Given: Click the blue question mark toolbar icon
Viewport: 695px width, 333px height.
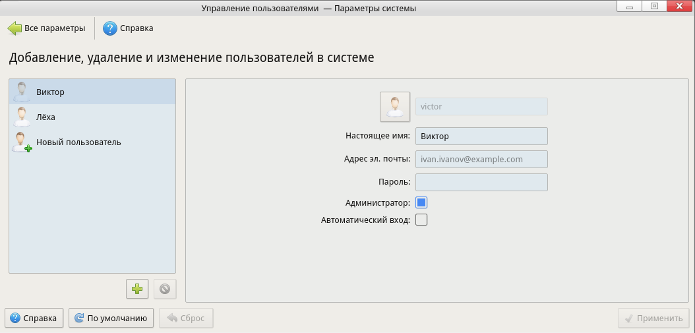Looking at the screenshot, I should [x=110, y=28].
